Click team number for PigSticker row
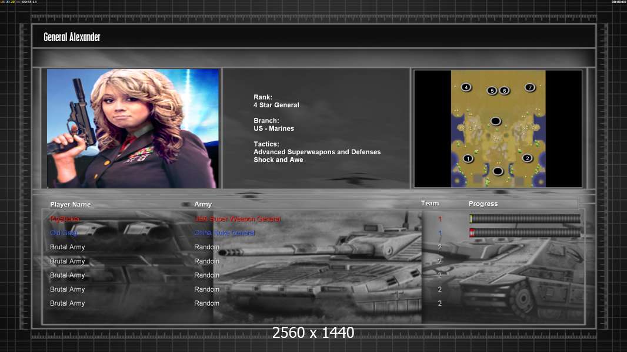The height and width of the screenshot is (352, 627). [440, 219]
